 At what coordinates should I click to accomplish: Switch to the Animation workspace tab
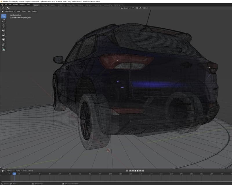[x=89, y=5]
